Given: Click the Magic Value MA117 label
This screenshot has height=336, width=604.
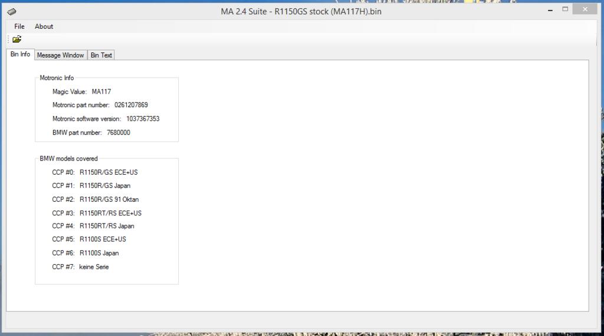Looking at the screenshot, I should 81,92.
